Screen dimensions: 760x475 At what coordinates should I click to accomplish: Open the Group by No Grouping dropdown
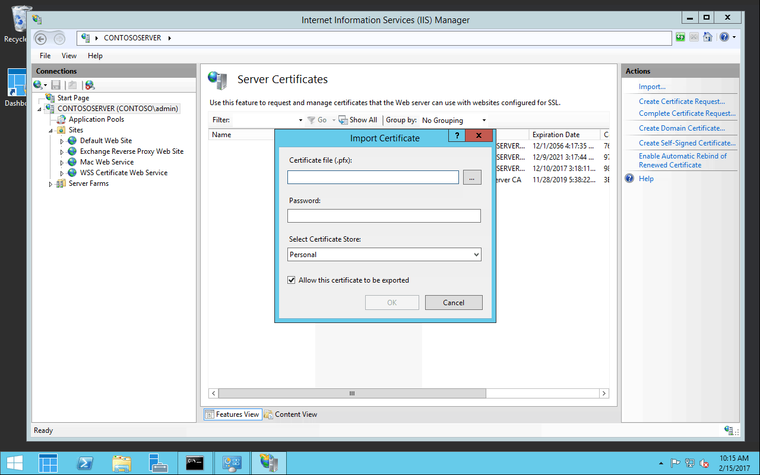[x=454, y=120]
